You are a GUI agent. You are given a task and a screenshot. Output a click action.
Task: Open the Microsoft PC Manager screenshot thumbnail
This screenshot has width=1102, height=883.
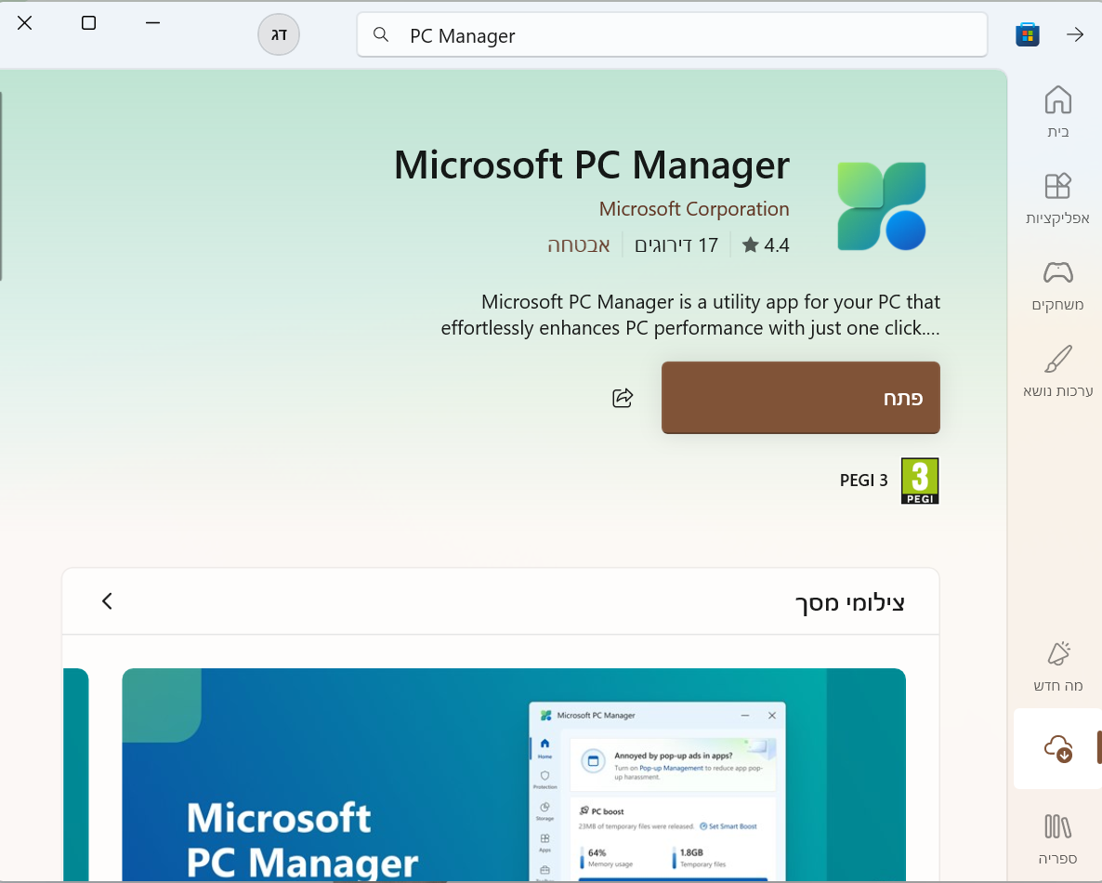[x=513, y=774]
